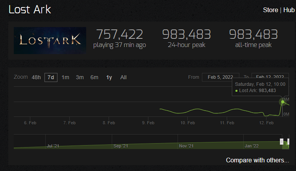This screenshot has width=296, height=171.
Task: Set chart zoom to 48h
Action: point(36,77)
